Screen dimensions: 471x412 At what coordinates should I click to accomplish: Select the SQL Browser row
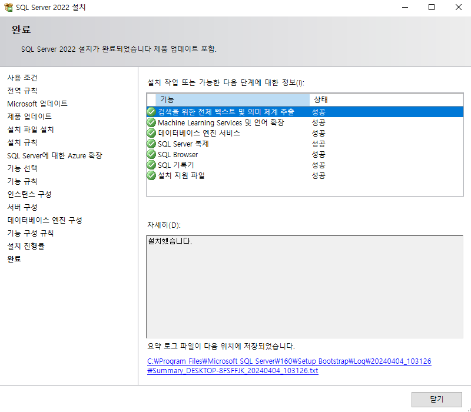305,154
